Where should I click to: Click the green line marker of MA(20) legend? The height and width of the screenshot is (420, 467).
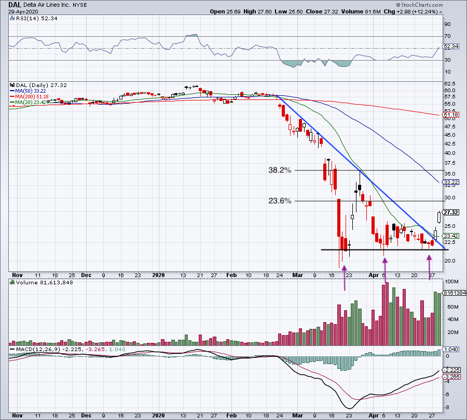(12, 102)
